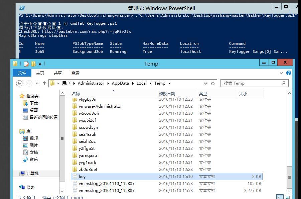Click the search magnifier icon

tap(283, 83)
